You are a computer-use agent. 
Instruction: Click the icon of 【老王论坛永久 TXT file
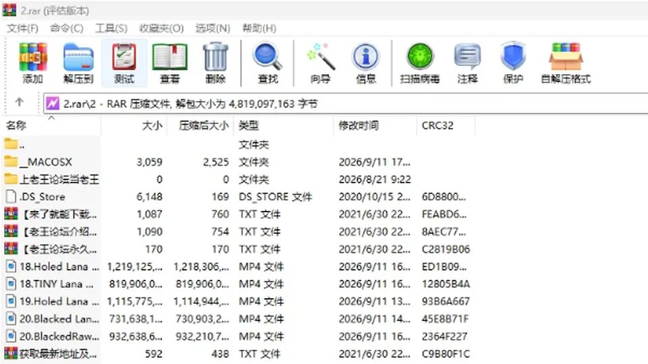coord(11,249)
